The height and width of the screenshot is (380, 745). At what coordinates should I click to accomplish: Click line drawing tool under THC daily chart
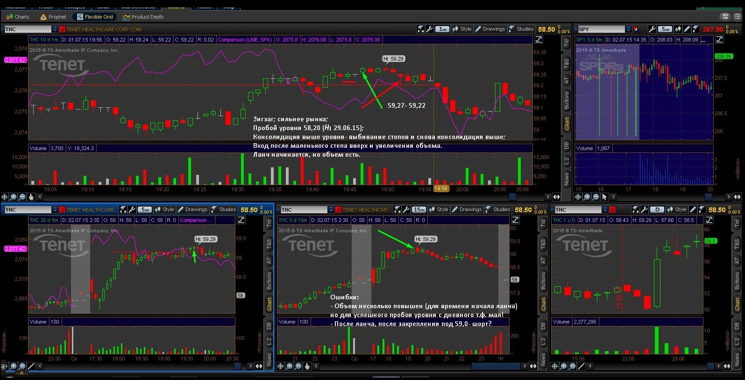[582, 366]
